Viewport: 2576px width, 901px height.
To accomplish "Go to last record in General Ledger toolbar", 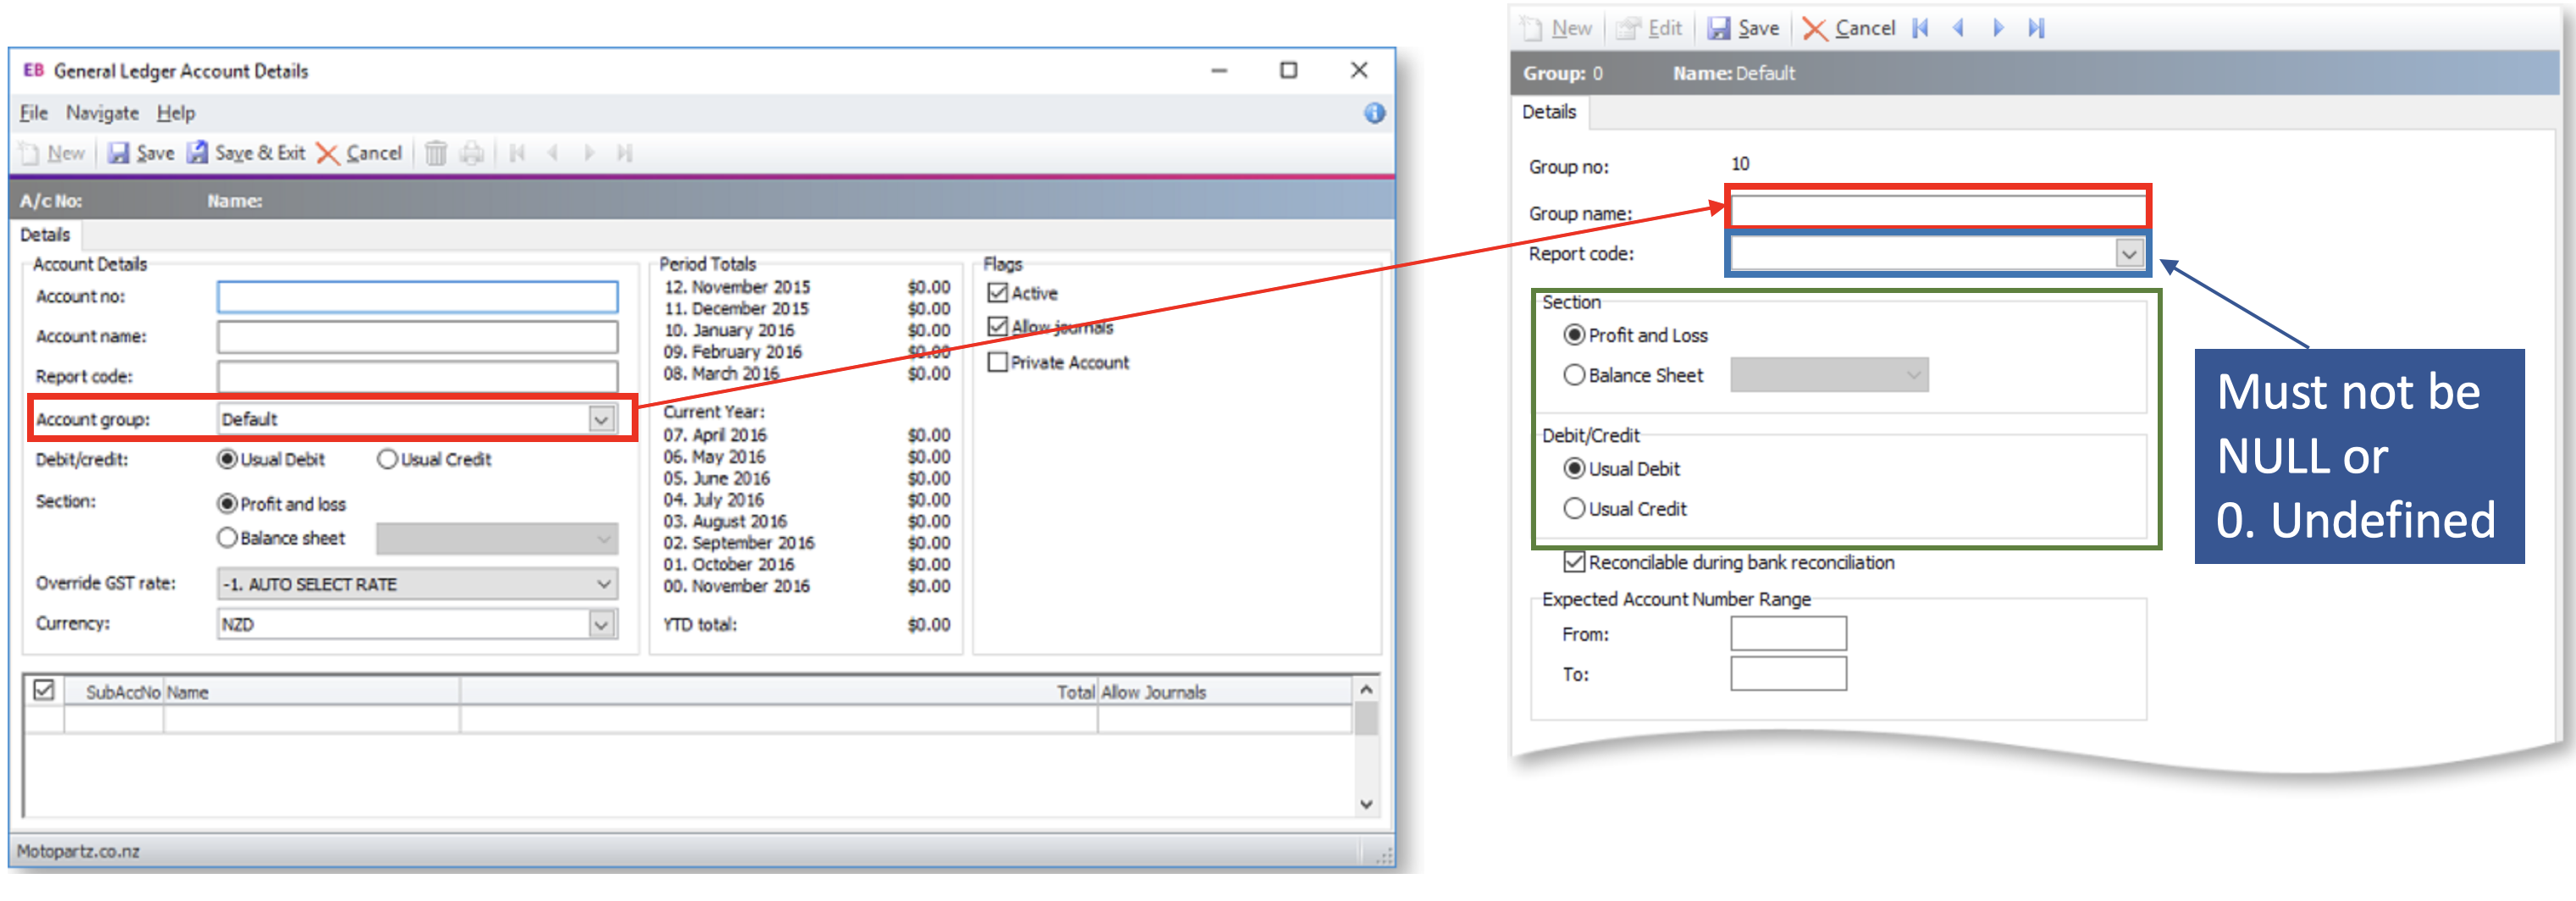I will point(625,153).
